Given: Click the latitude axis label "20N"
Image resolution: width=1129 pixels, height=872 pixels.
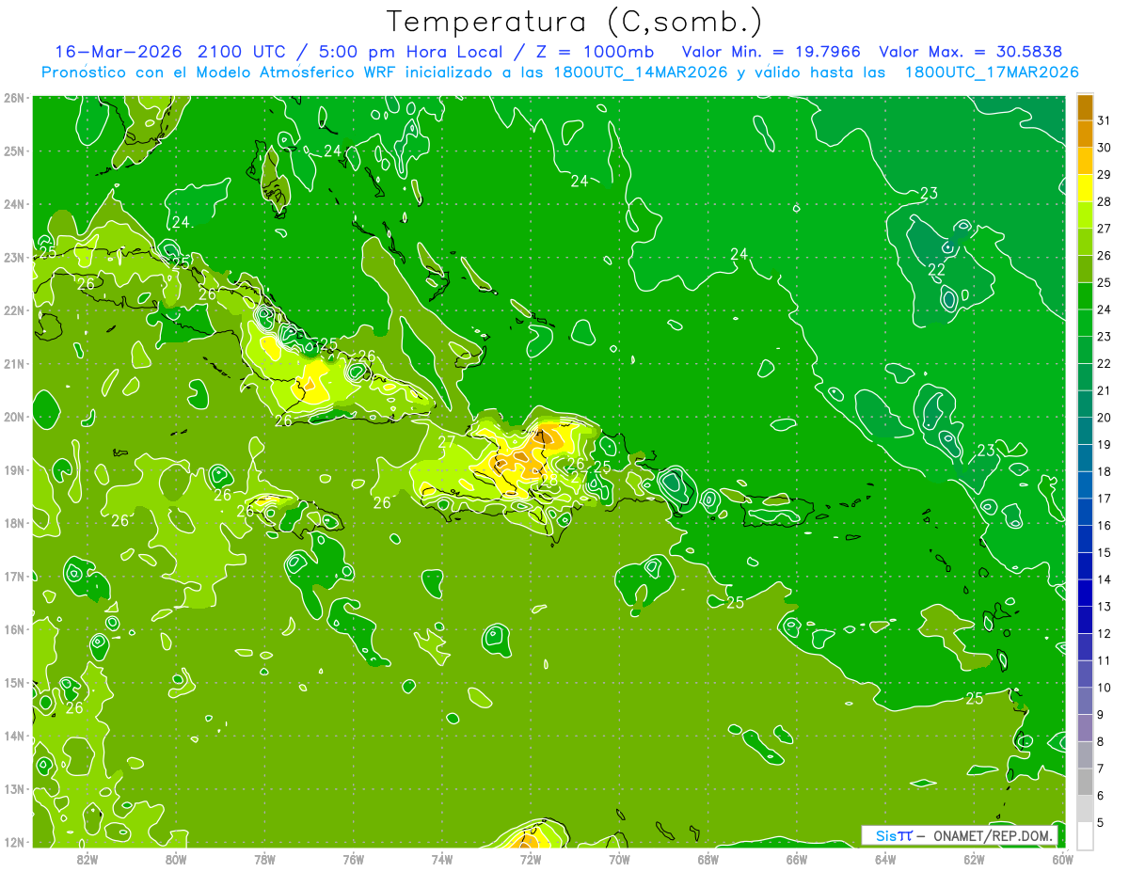Looking at the screenshot, I should coord(14,417).
